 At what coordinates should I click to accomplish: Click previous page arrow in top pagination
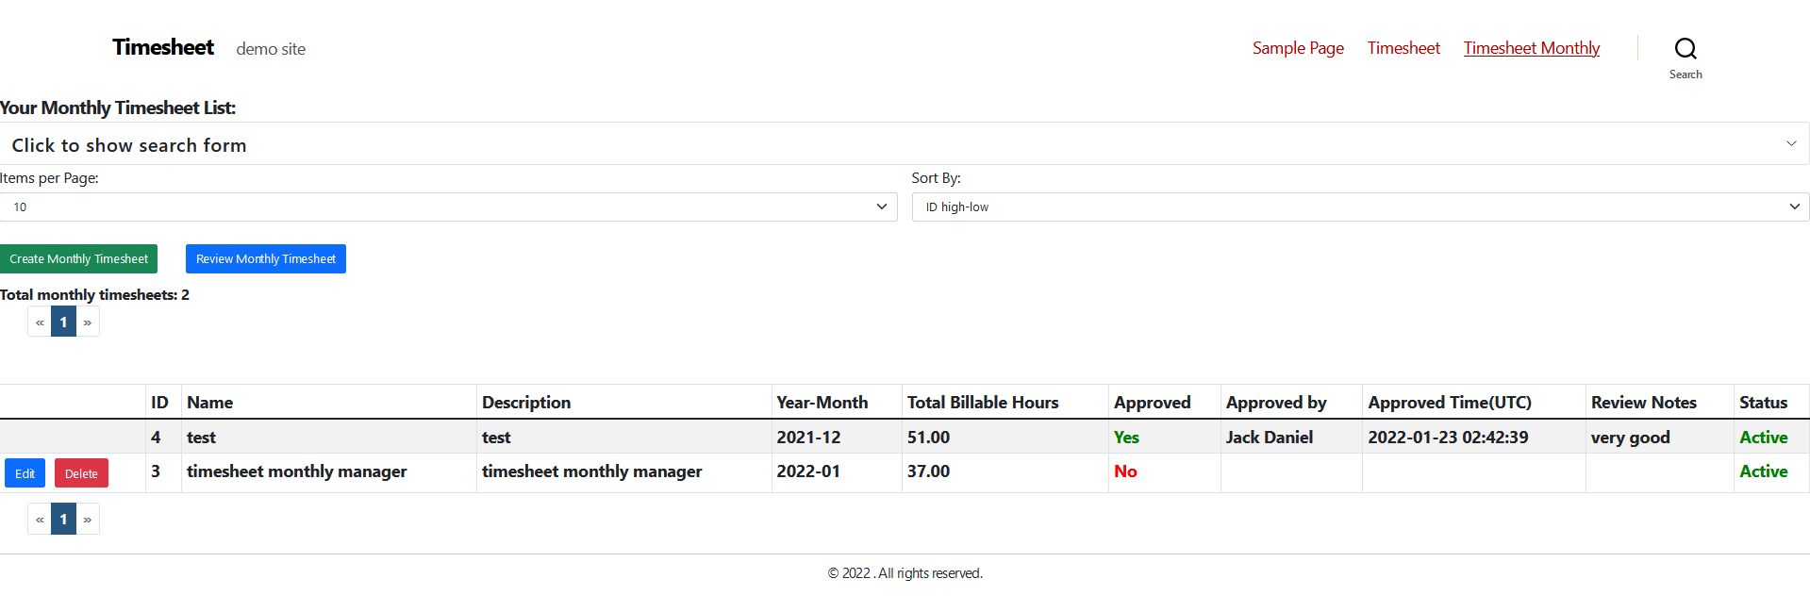40,323
